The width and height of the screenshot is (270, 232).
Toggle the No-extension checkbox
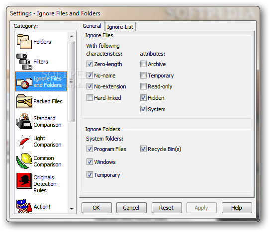click(90, 86)
